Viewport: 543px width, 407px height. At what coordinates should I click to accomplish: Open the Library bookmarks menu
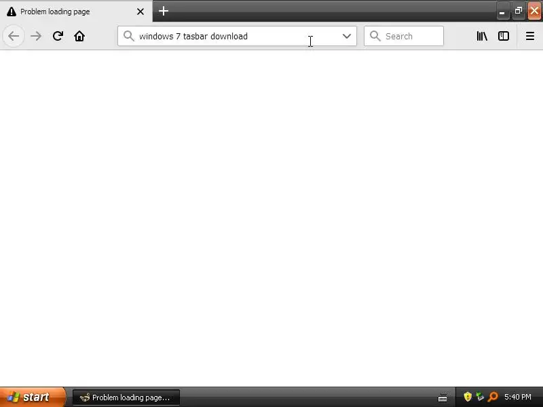[x=482, y=36]
